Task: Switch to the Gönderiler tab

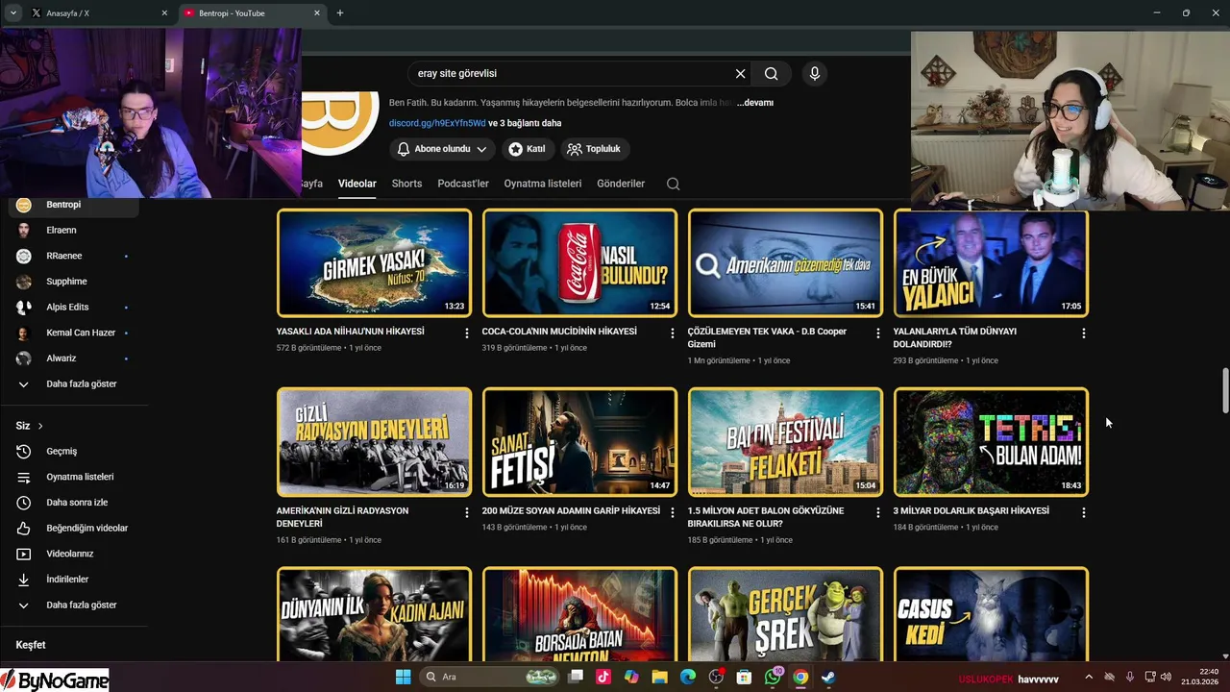Action: [621, 184]
